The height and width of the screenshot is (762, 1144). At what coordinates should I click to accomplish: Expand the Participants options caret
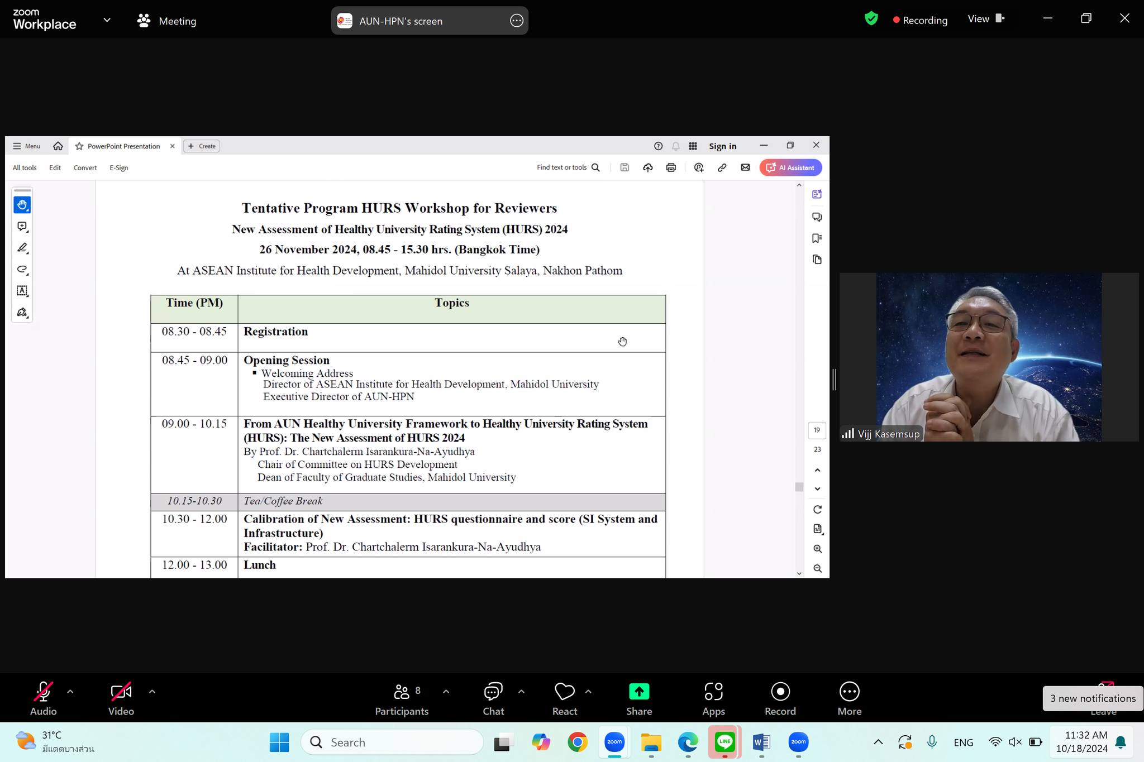click(446, 692)
